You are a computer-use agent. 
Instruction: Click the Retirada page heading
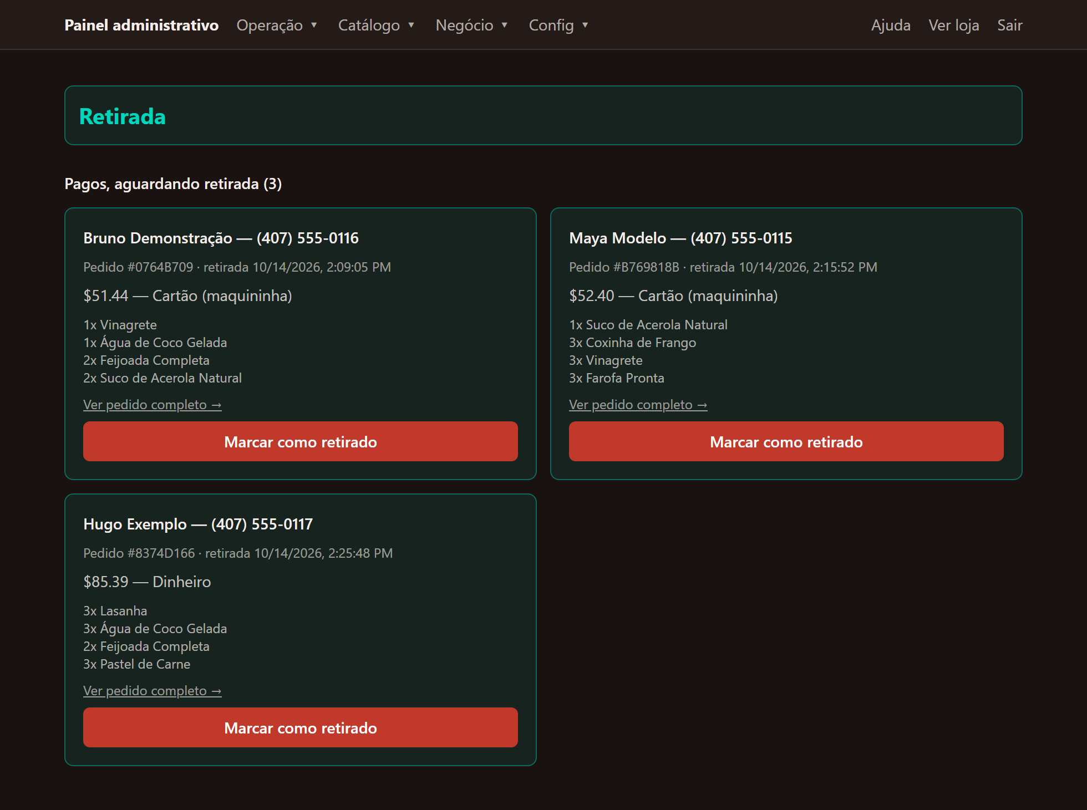pos(123,116)
